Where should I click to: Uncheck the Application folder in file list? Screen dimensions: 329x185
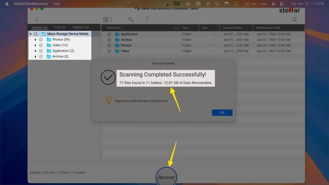tap(109, 34)
